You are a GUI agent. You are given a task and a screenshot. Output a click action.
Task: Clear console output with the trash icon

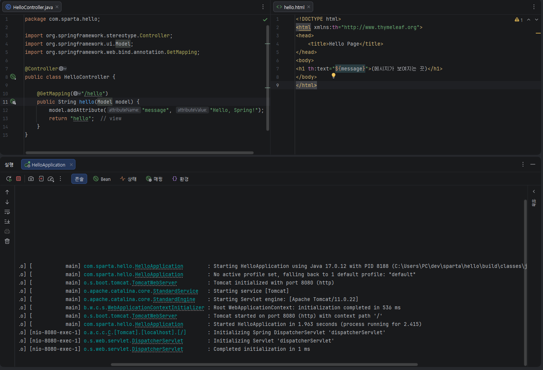click(7, 241)
